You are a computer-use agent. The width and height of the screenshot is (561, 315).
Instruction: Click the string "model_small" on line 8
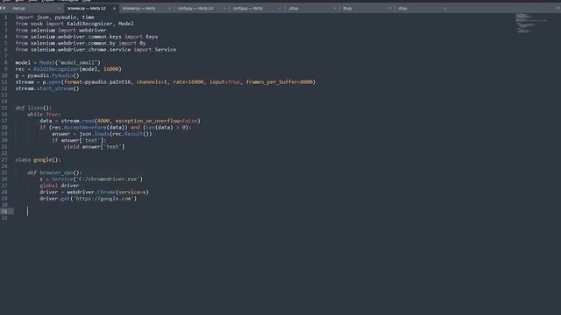(x=78, y=62)
